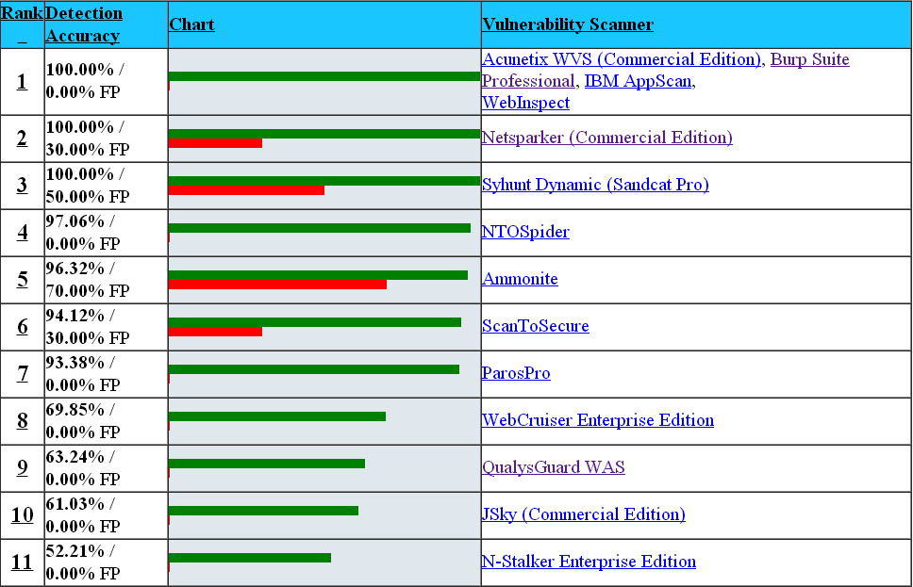The image size is (913, 587).
Task: Click rank number 9
Action: pos(22,468)
